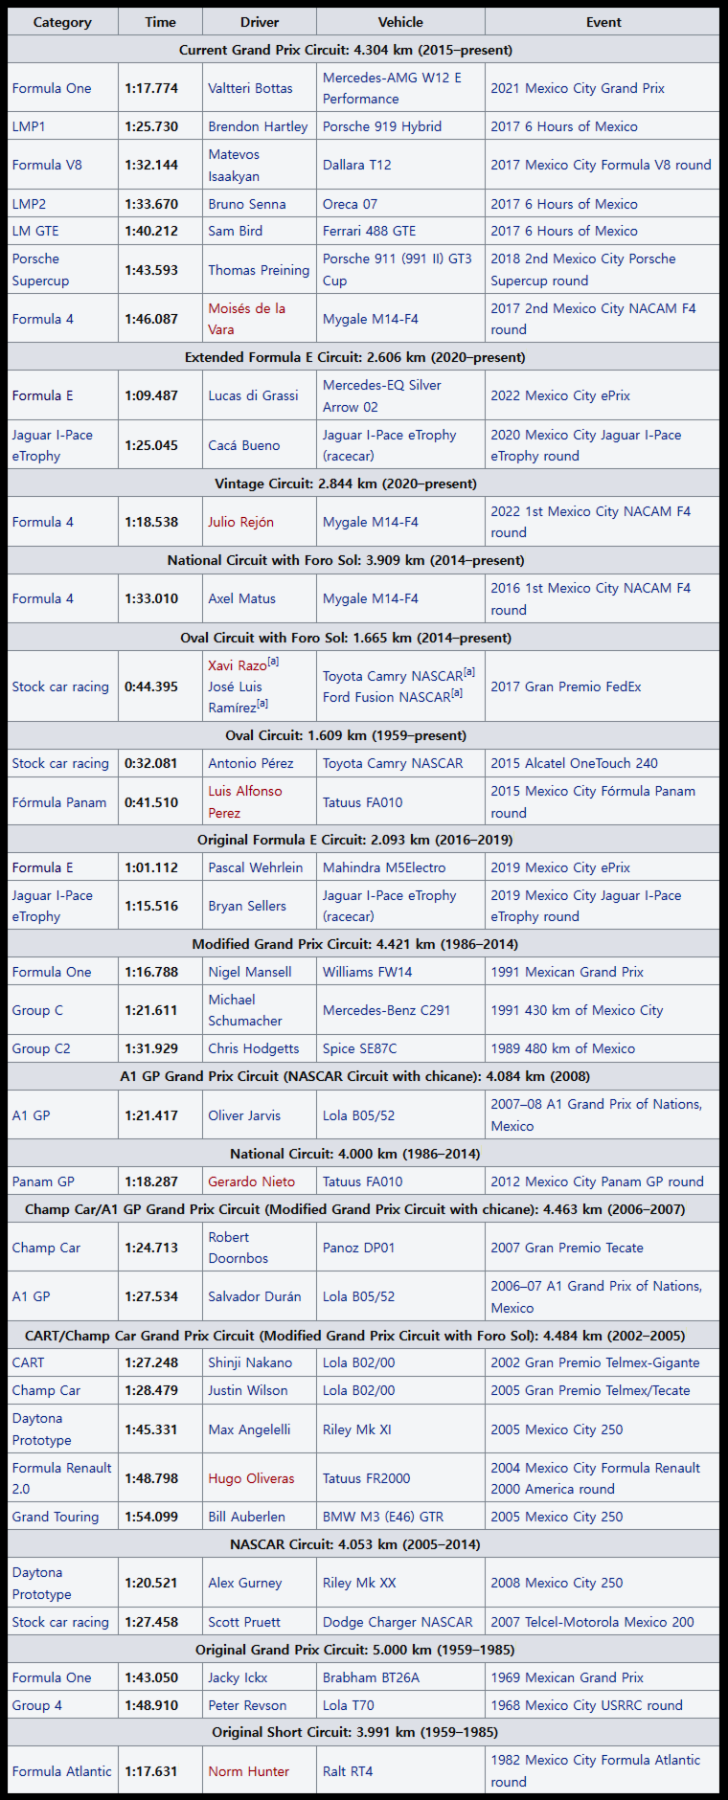
Task: Follow the Brendon Hartley link
Action: [x=258, y=126]
